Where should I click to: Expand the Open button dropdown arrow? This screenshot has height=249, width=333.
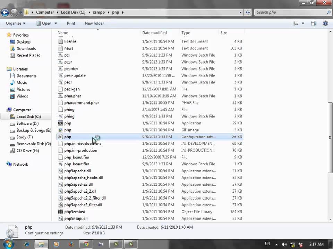(55, 23)
